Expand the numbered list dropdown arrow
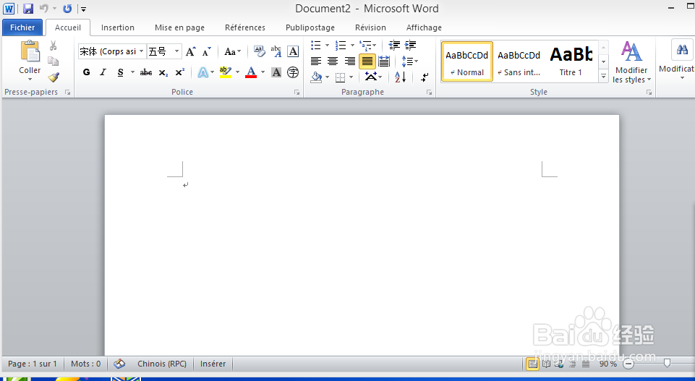Screen dimensions: 695x381 pos(352,45)
